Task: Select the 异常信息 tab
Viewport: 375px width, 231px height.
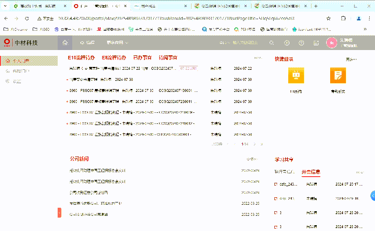Action: click(x=311, y=172)
